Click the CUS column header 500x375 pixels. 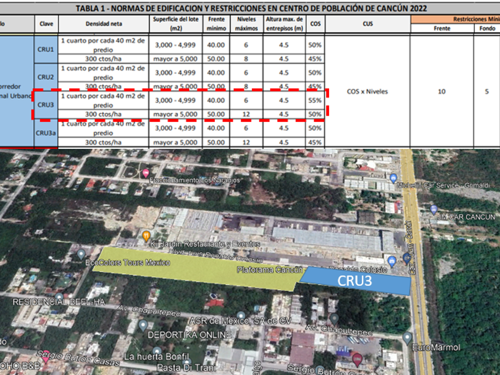pyautogui.click(x=368, y=24)
